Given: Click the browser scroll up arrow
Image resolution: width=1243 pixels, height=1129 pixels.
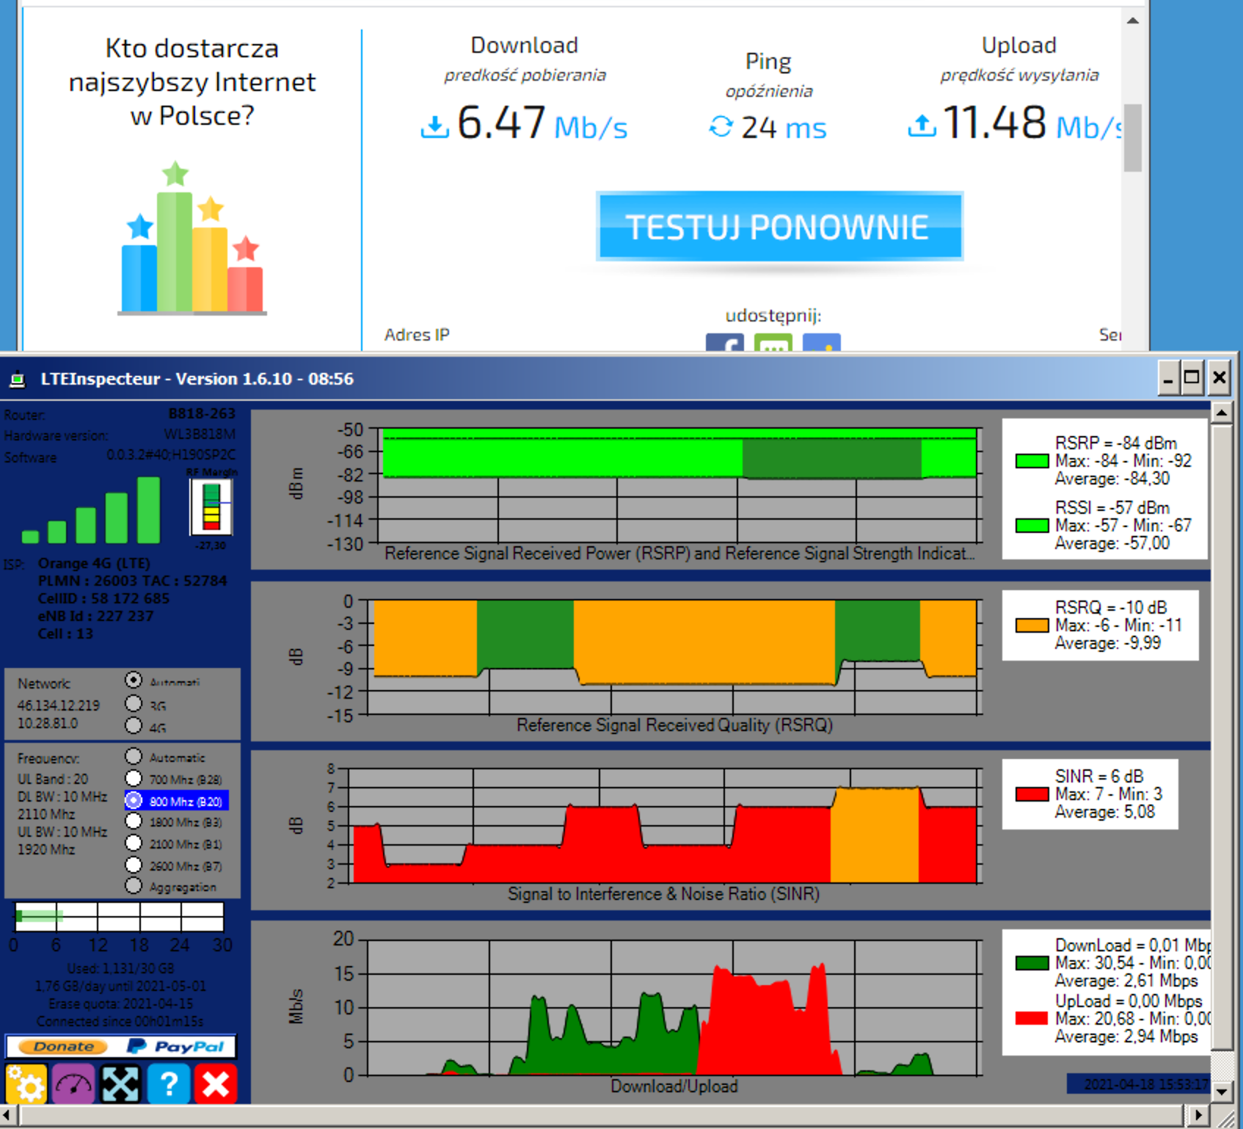Looking at the screenshot, I should (1133, 21).
